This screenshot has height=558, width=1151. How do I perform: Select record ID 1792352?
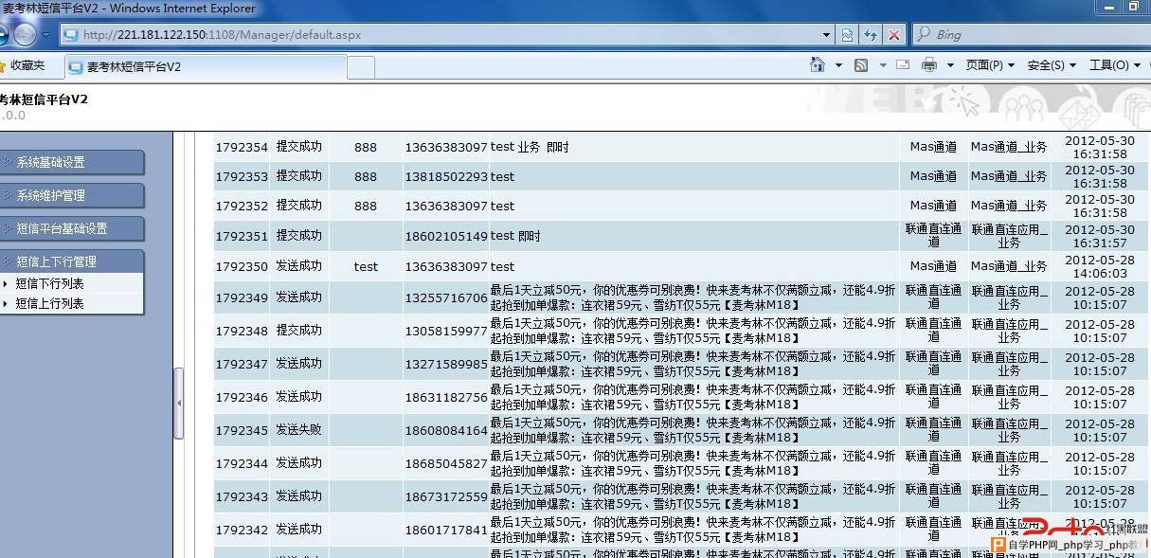[242, 206]
